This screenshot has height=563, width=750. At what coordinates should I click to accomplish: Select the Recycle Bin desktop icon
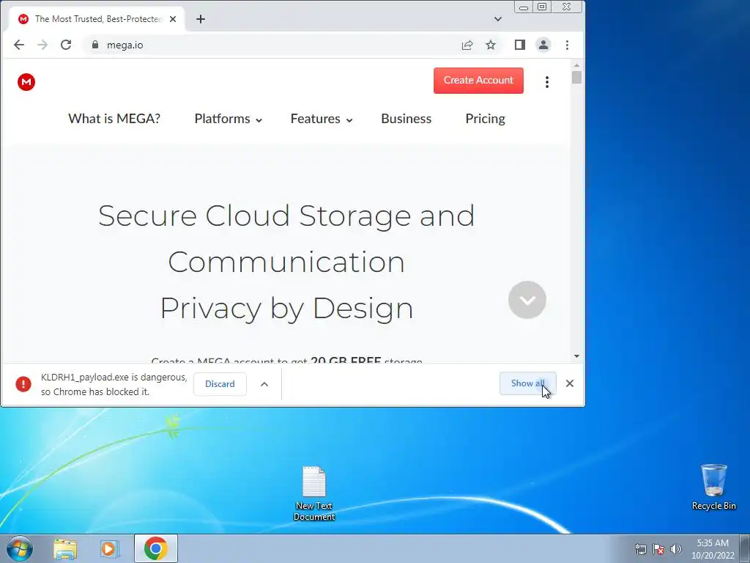pyautogui.click(x=713, y=487)
